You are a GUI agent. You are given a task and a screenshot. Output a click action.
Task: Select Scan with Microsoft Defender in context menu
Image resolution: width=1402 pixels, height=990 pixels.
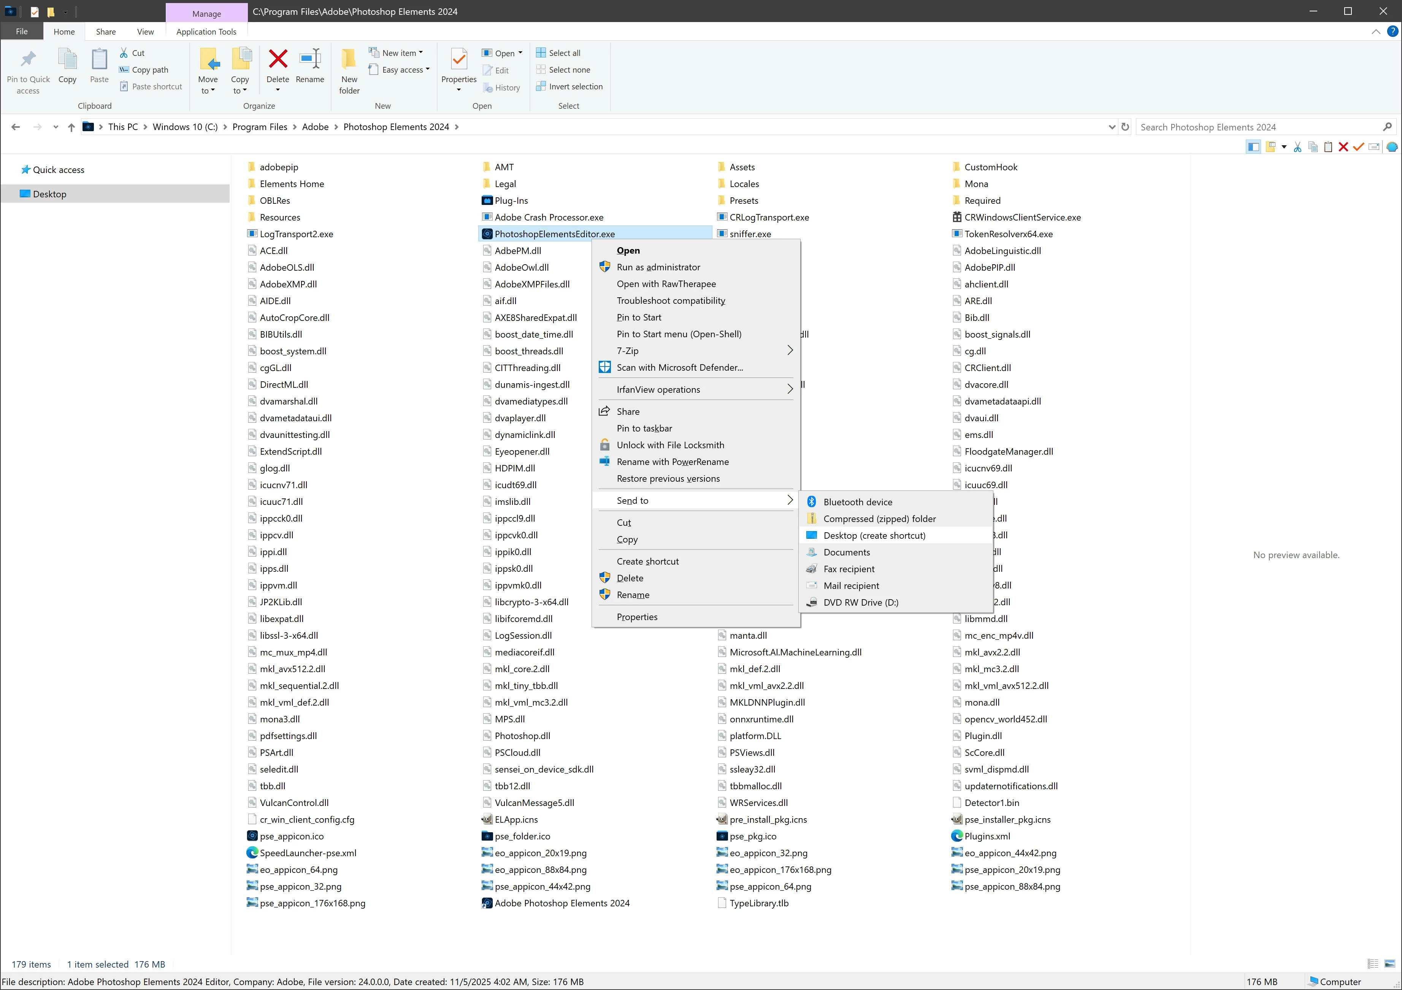coord(696,367)
